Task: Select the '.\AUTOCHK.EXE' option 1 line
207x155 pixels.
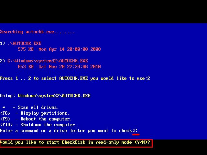Action: [21, 43]
